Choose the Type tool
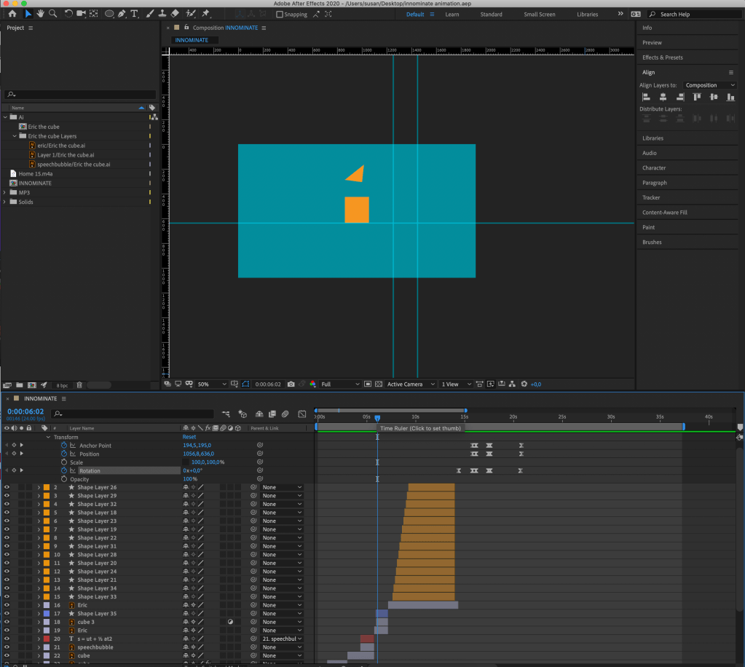 (x=134, y=14)
